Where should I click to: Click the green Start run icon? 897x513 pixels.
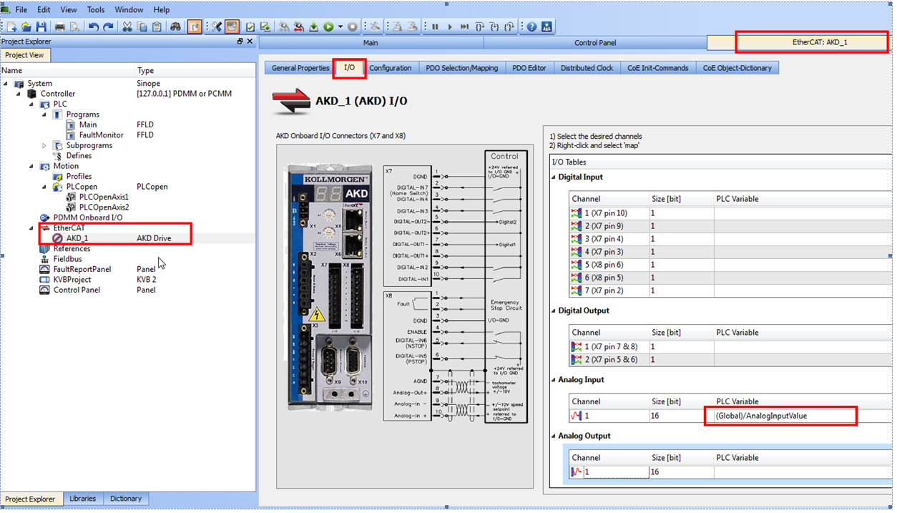point(328,27)
